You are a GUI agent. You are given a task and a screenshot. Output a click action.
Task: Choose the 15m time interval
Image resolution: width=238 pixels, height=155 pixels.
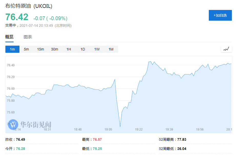[x=40, y=49]
